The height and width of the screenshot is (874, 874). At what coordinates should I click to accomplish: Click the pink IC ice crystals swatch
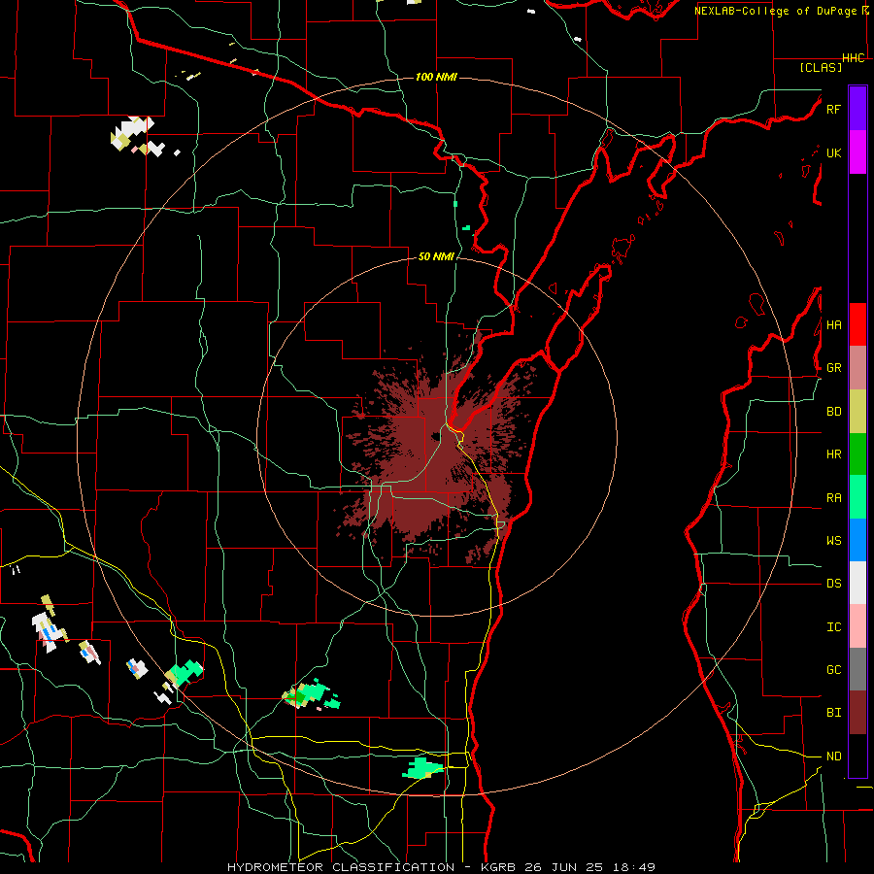[x=857, y=626]
